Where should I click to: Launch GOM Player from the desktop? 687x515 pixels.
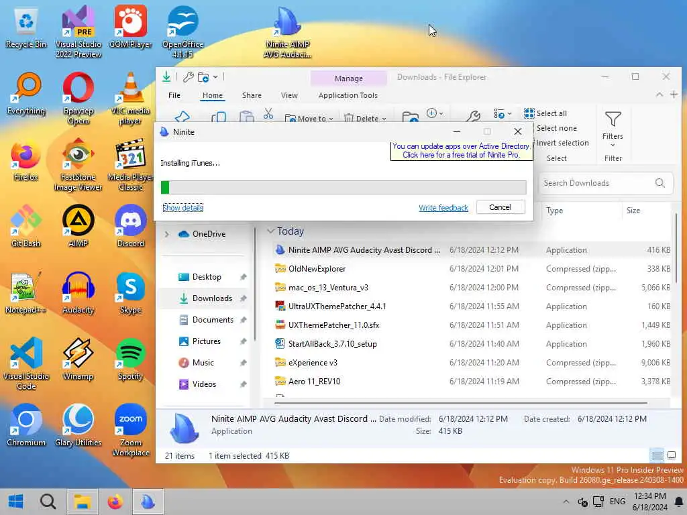point(130,27)
